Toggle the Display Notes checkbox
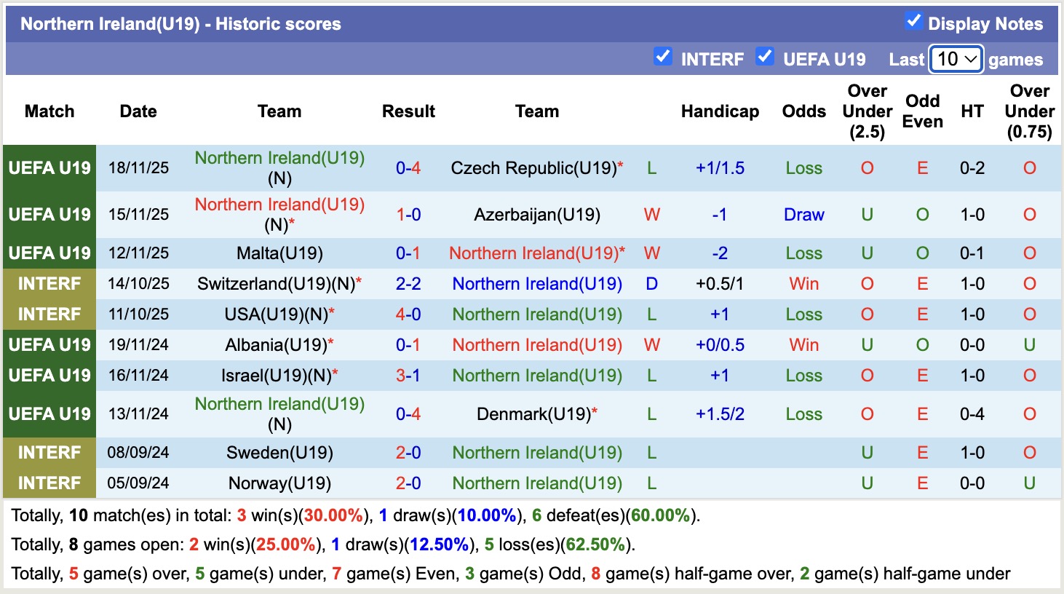This screenshot has width=1064, height=594. (x=914, y=21)
